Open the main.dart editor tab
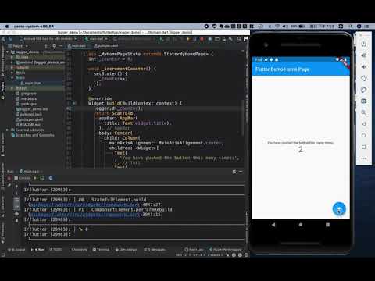The image size is (375, 281). pyautogui.click(x=77, y=46)
